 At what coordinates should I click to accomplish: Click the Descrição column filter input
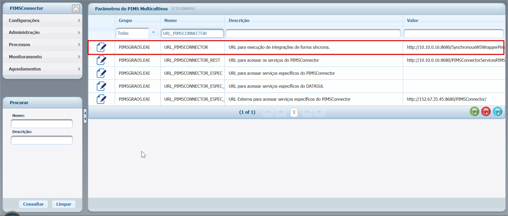point(313,33)
